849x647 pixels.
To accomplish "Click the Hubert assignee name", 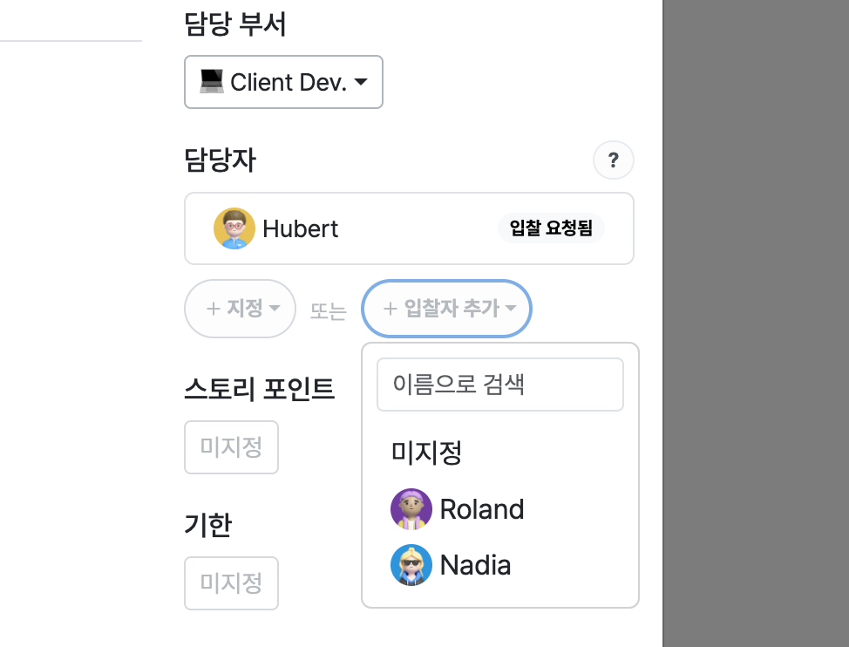I will tap(301, 228).
